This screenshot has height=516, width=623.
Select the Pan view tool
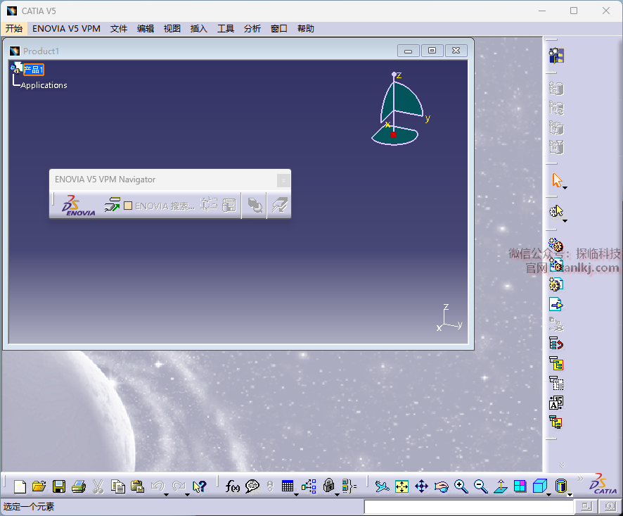pyautogui.click(x=421, y=486)
